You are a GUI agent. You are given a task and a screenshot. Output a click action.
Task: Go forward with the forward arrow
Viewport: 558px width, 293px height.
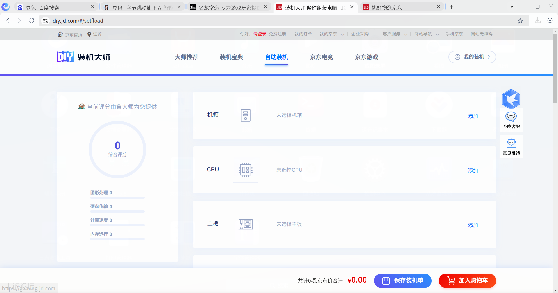click(x=19, y=20)
